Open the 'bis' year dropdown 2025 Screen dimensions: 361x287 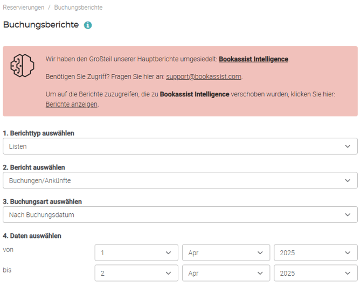[315, 273]
